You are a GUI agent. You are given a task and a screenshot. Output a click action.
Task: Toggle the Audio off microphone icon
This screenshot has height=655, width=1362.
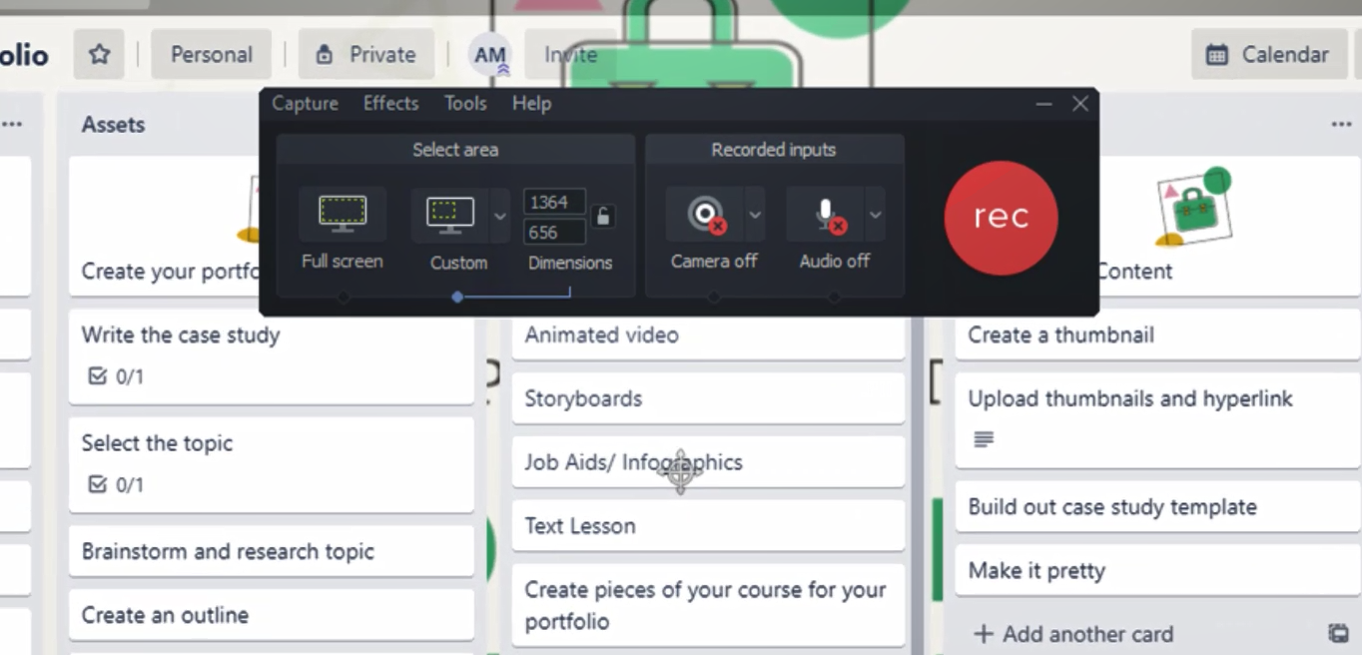825,215
